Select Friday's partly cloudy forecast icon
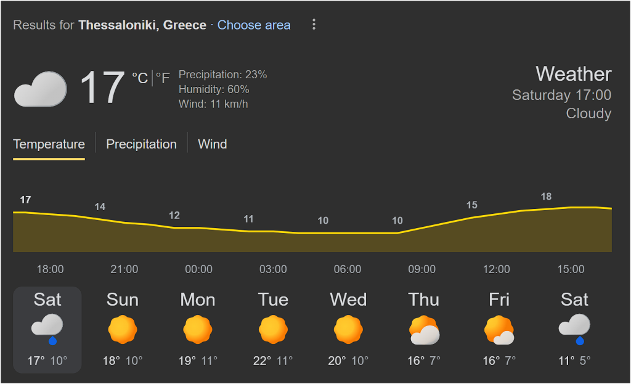Viewport: 631px width, 384px height. coord(499,330)
